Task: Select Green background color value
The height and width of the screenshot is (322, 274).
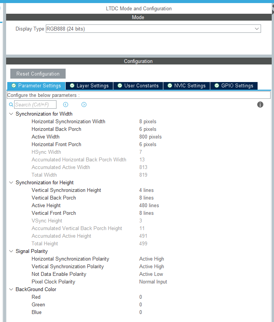Action: coord(140,304)
